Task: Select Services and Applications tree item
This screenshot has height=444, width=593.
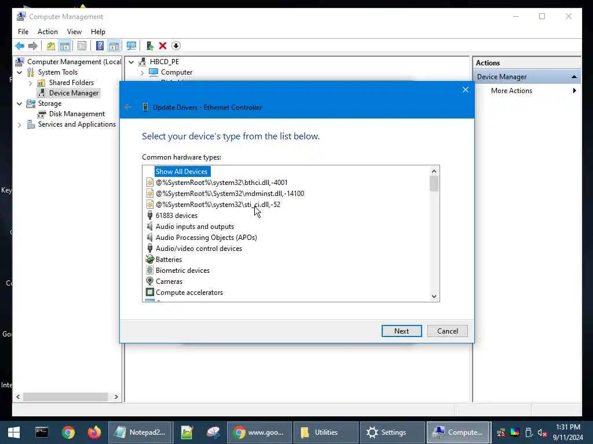Action: click(77, 124)
